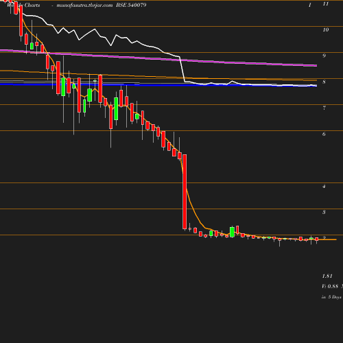Image resolution: width=343 pixels, height=343 pixels.
Task: Click the V: 0.88 volume reading
Action: coord(330,286)
